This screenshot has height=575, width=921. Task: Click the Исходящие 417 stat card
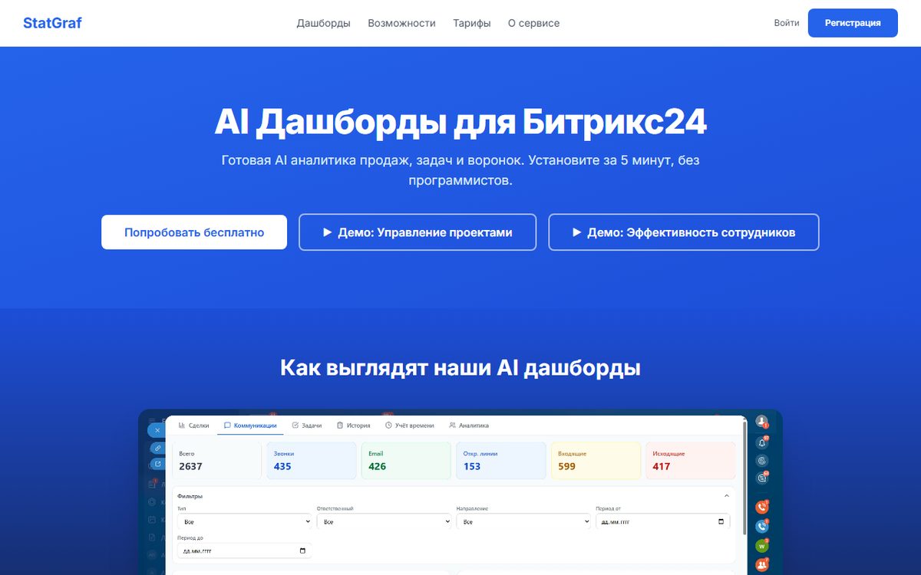[691, 461]
